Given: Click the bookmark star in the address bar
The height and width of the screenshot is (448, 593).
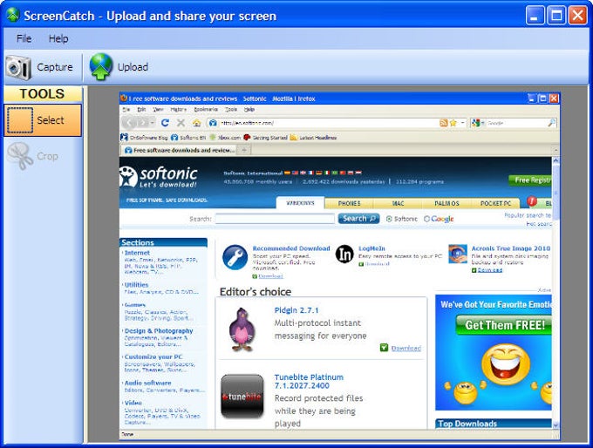Looking at the screenshot, I should pyautogui.click(x=453, y=123).
